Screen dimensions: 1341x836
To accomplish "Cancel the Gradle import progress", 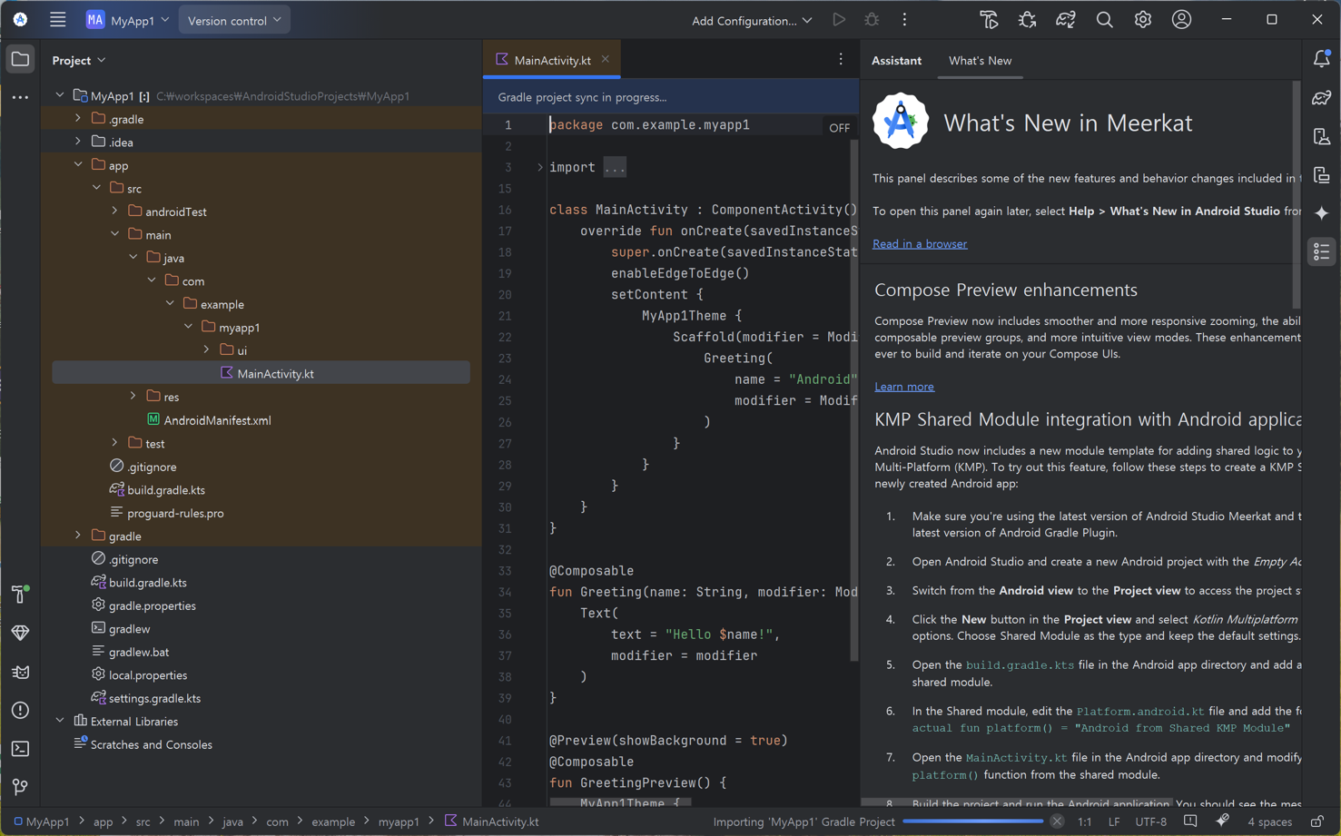I will 1057,821.
